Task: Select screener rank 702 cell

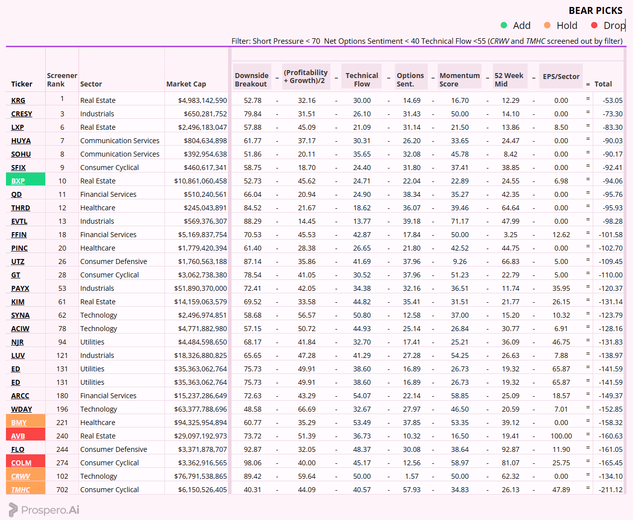Action: click(x=62, y=490)
